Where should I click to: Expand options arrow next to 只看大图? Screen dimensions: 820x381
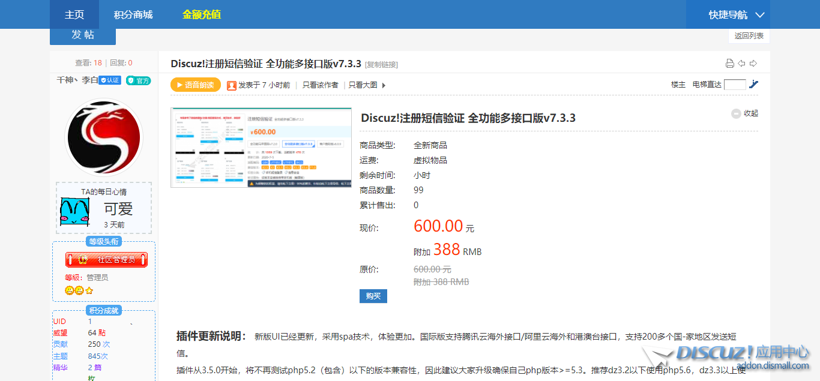(x=384, y=85)
